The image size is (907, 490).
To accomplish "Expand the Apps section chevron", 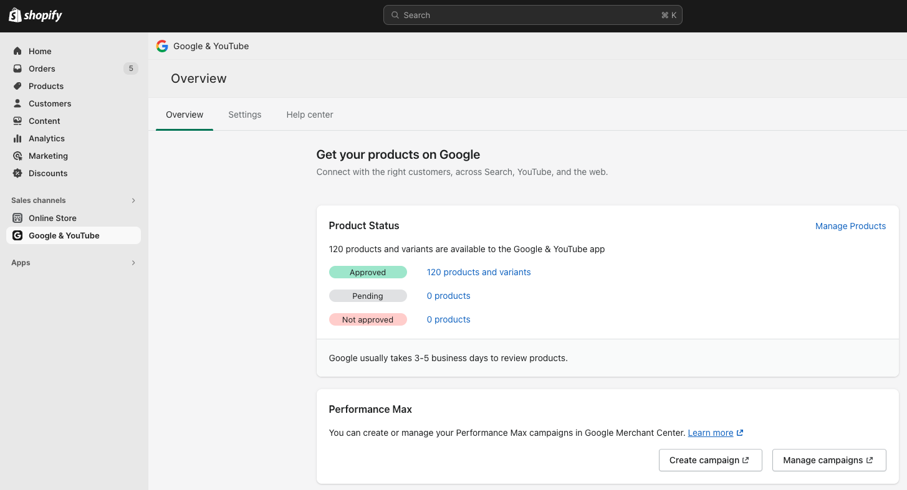I will click(x=133, y=263).
